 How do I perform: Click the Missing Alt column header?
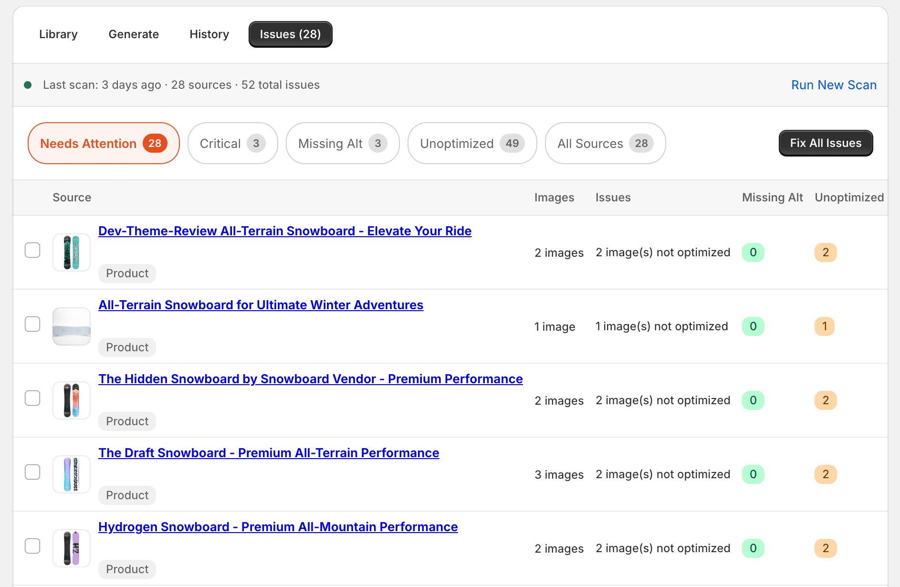[x=772, y=197]
